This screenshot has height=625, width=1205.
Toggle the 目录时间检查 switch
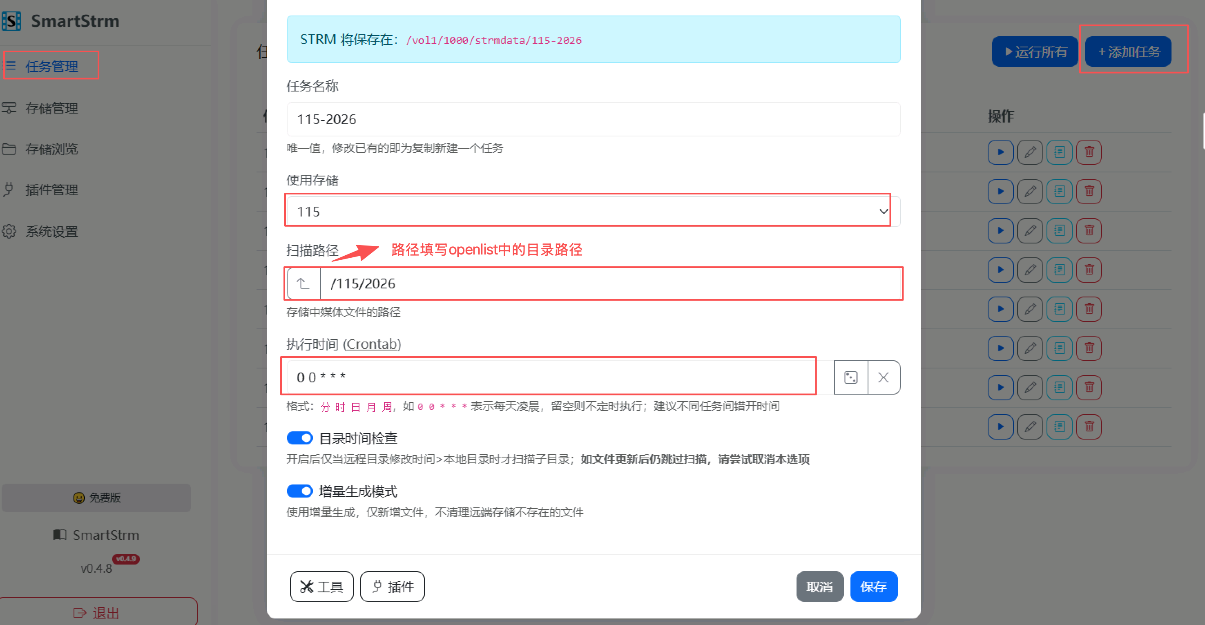pyautogui.click(x=299, y=438)
